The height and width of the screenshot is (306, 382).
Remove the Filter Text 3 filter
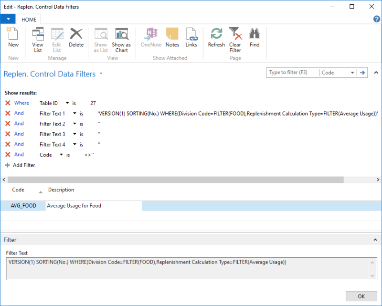[8, 134]
